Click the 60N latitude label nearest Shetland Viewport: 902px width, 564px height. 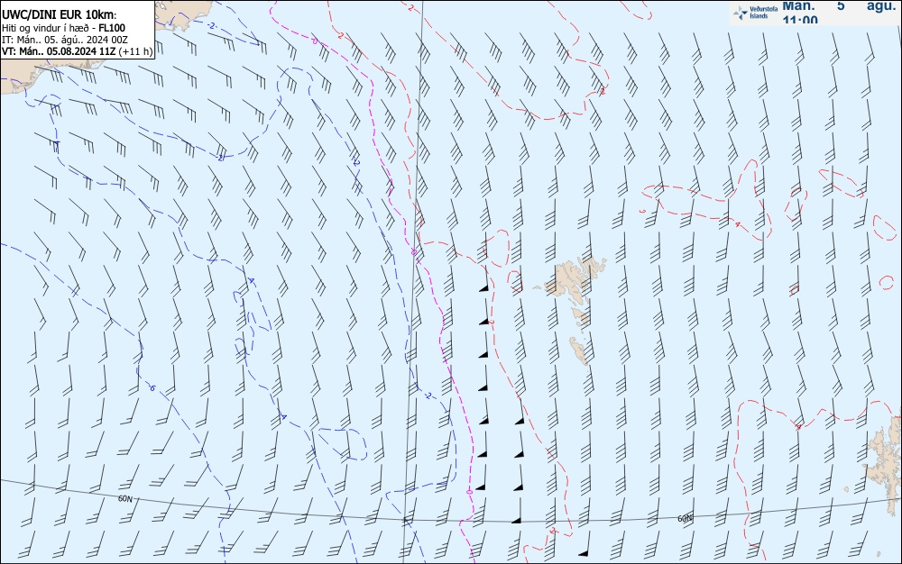(x=685, y=519)
